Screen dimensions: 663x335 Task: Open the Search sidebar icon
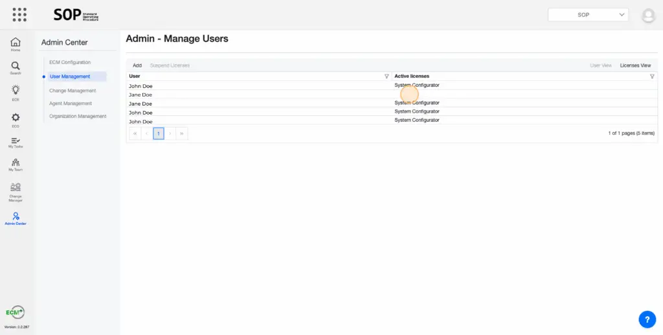pos(16,68)
